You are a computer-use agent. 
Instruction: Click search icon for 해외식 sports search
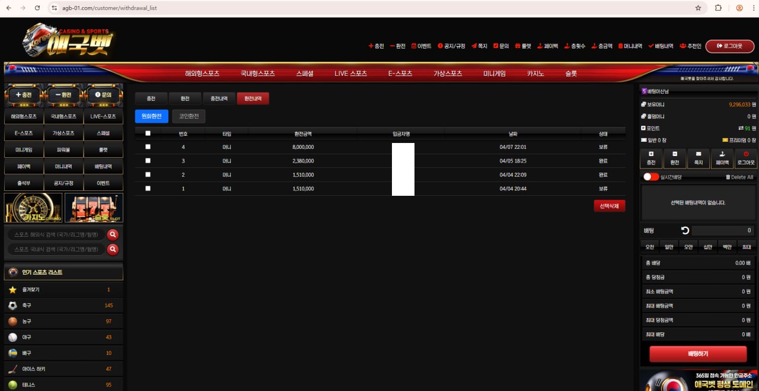(x=113, y=234)
